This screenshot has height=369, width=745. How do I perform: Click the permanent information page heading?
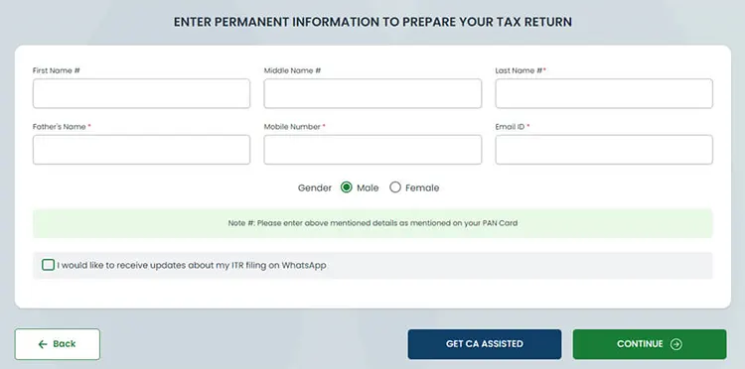coord(372,22)
